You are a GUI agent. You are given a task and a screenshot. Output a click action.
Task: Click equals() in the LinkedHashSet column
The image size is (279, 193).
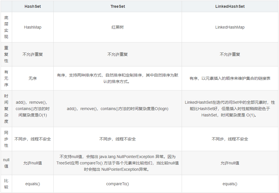[x=230, y=184]
